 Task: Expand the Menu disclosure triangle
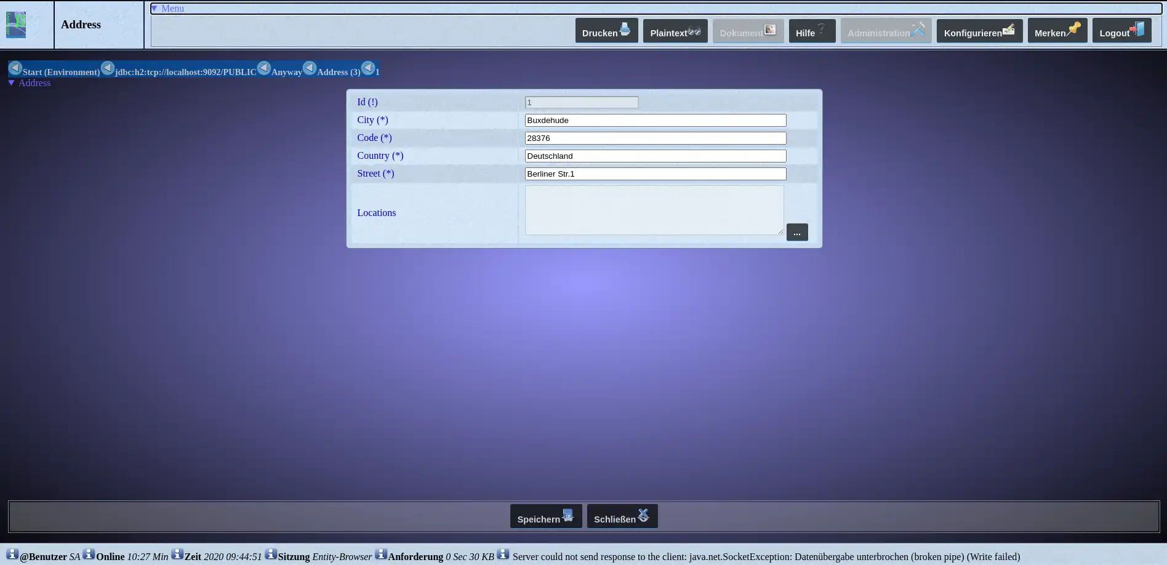coord(154,9)
